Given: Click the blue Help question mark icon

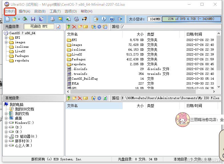Looking at the screenshot, I should (x=112, y=19).
